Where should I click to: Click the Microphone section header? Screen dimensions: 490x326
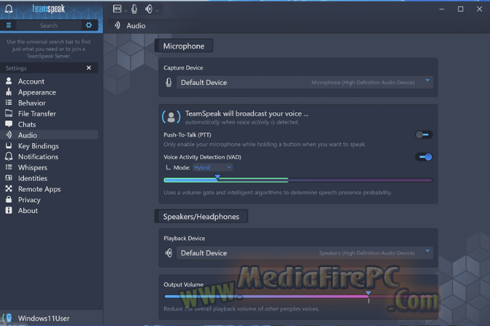point(184,46)
